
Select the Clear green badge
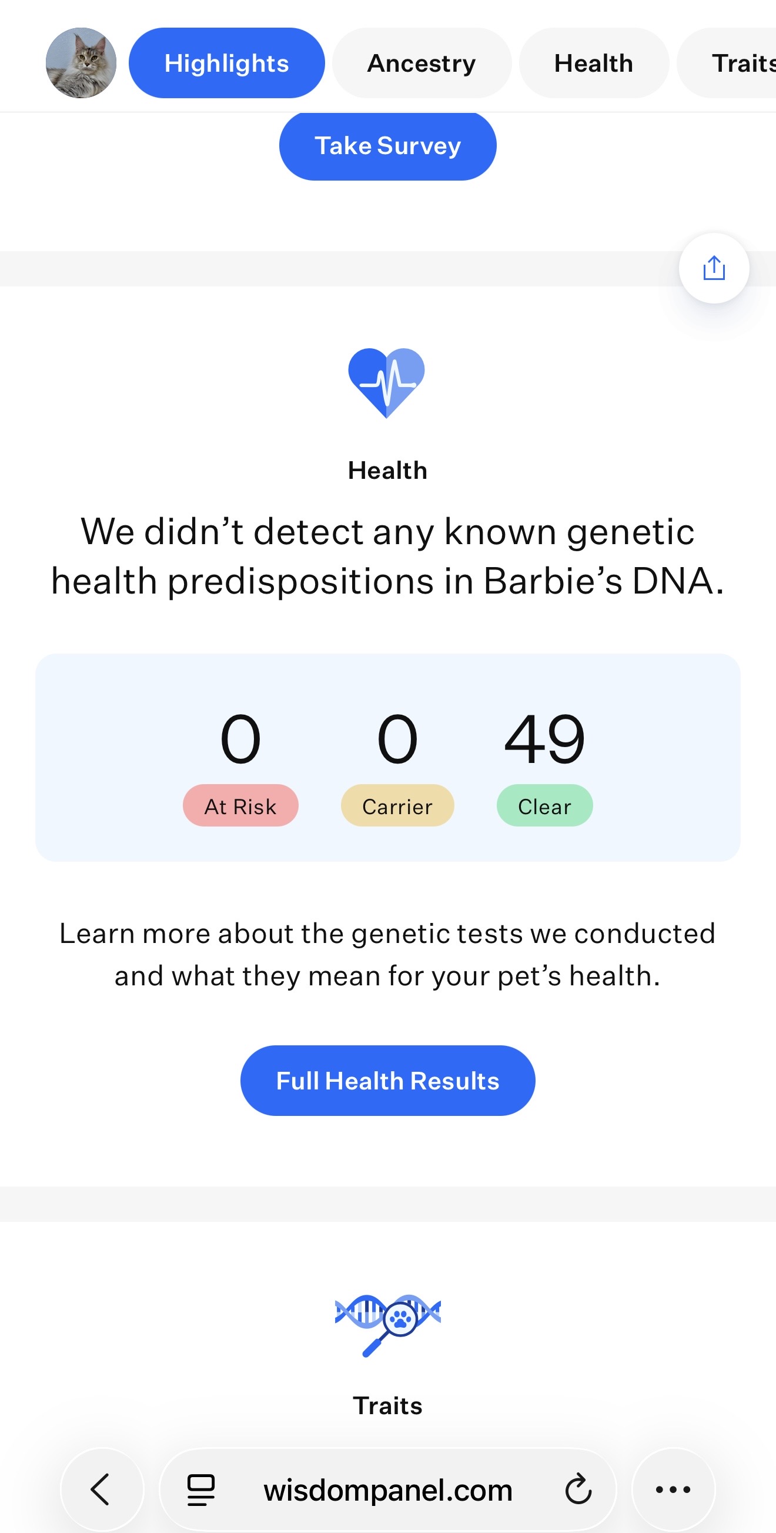545,806
